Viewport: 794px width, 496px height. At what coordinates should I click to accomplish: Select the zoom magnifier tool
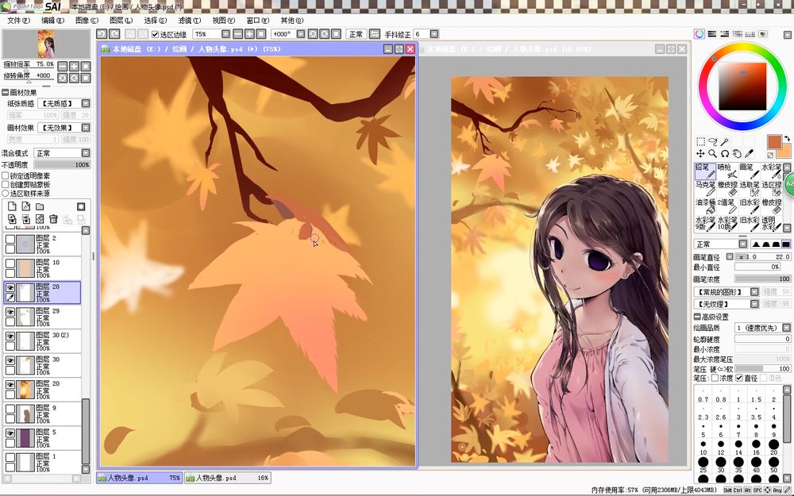pos(713,153)
